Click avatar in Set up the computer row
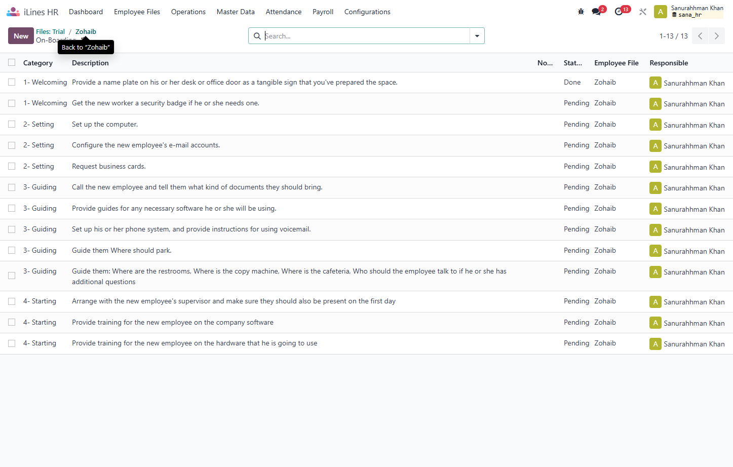This screenshot has width=733, height=467. [655, 125]
